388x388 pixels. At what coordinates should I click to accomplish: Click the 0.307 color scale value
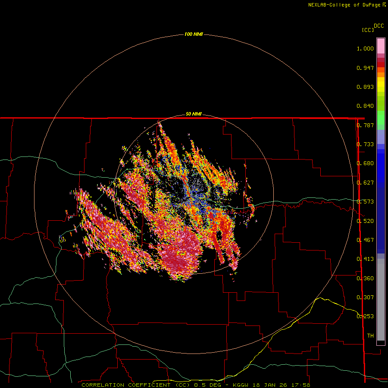pos(365,297)
